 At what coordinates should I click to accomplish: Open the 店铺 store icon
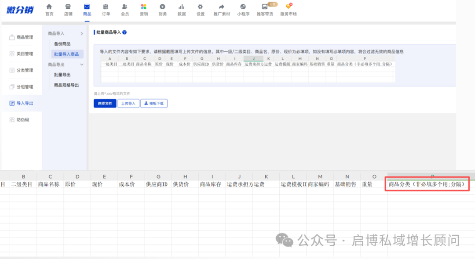[68, 7]
